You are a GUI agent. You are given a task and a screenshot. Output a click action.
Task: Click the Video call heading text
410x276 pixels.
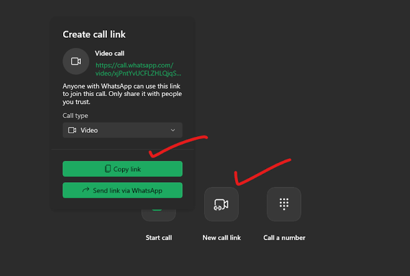coord(109,53)
